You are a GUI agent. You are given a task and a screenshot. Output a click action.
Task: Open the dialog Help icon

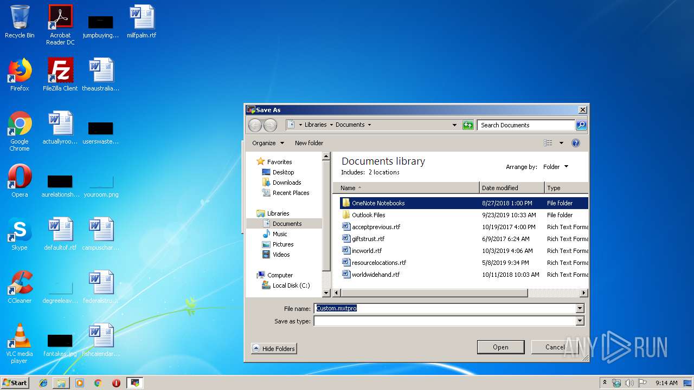click(x=576, y=143)
